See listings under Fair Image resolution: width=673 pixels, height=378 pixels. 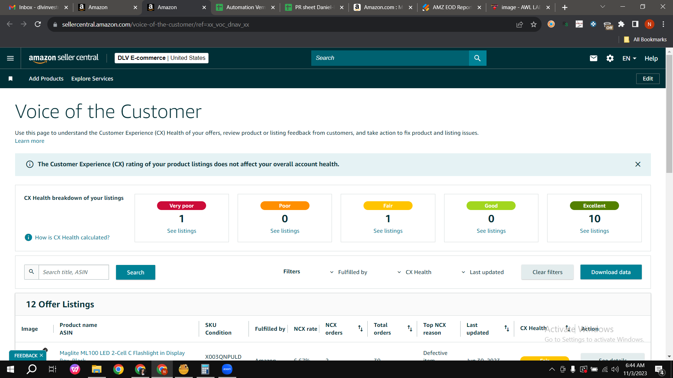pyautogui.click(x=388, y=231)
